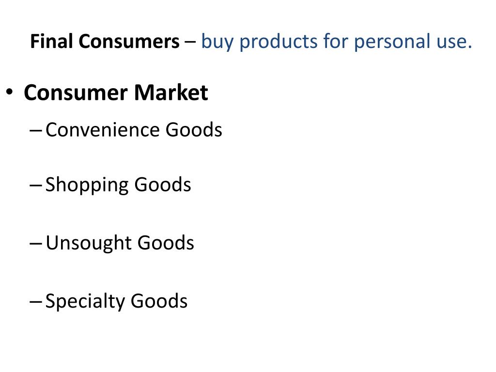Click the long dash after 'Final Consumers'
This screenshot has height=372, width=496.
(190, 42)
